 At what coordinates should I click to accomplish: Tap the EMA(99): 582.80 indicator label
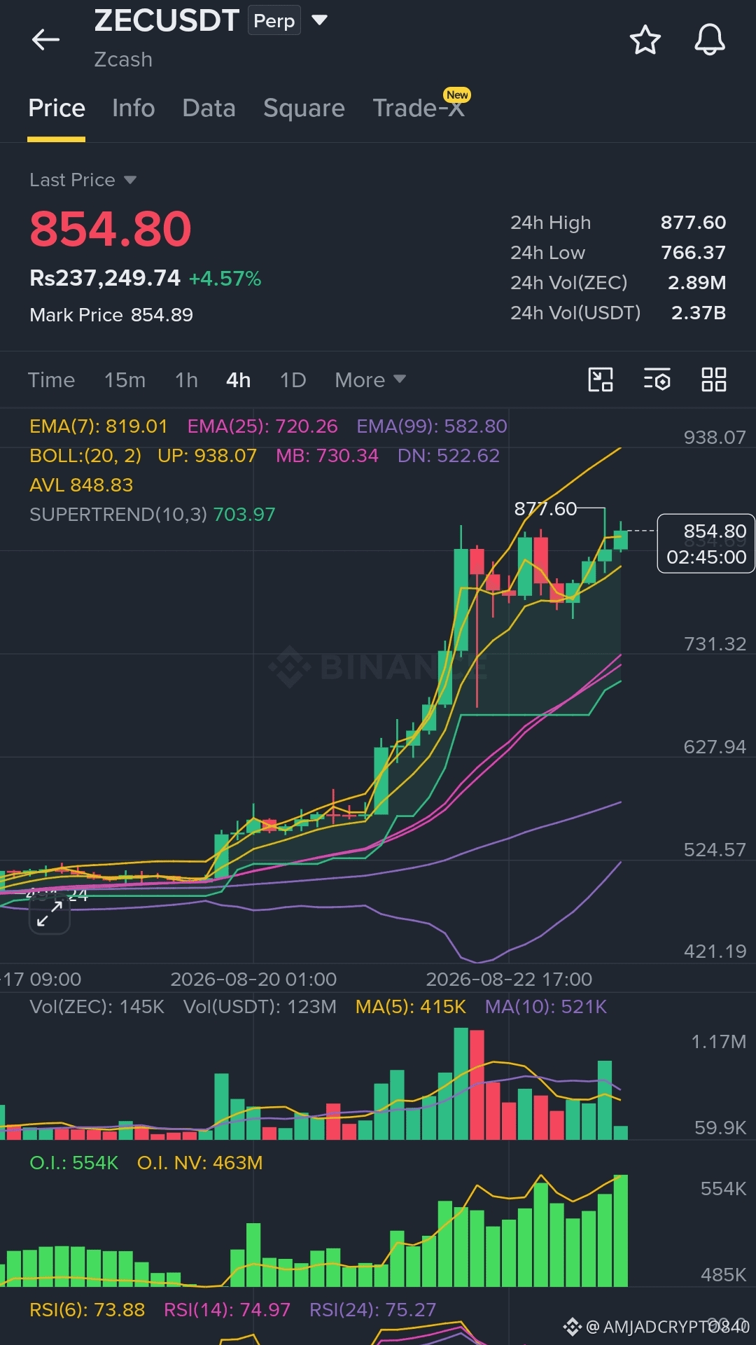[432, 426]
